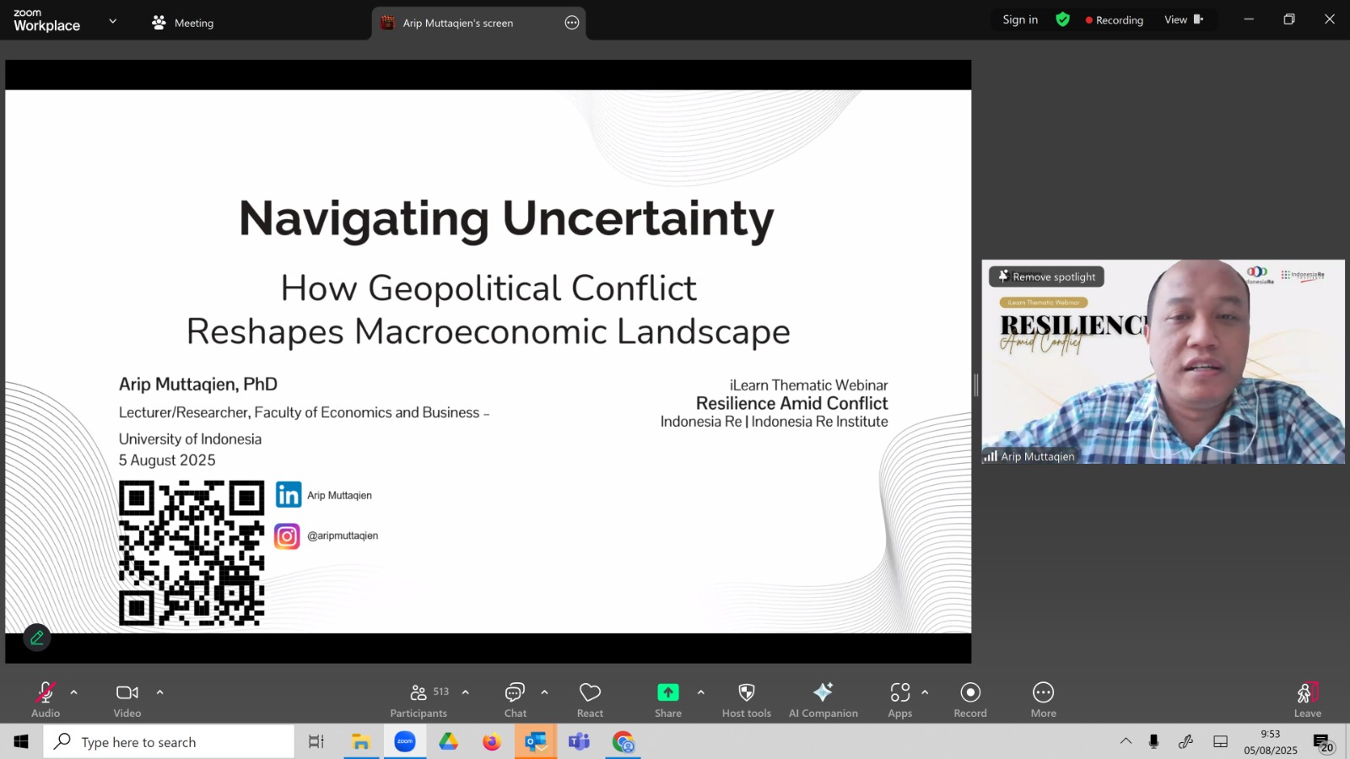The image size is (1350, 759).
Task: Open the More options icon
Action: pyautogui.click(x=1043, y=692)
